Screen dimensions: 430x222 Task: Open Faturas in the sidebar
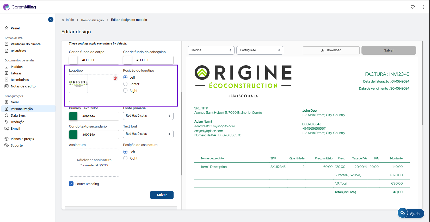[x=16, y=73]
